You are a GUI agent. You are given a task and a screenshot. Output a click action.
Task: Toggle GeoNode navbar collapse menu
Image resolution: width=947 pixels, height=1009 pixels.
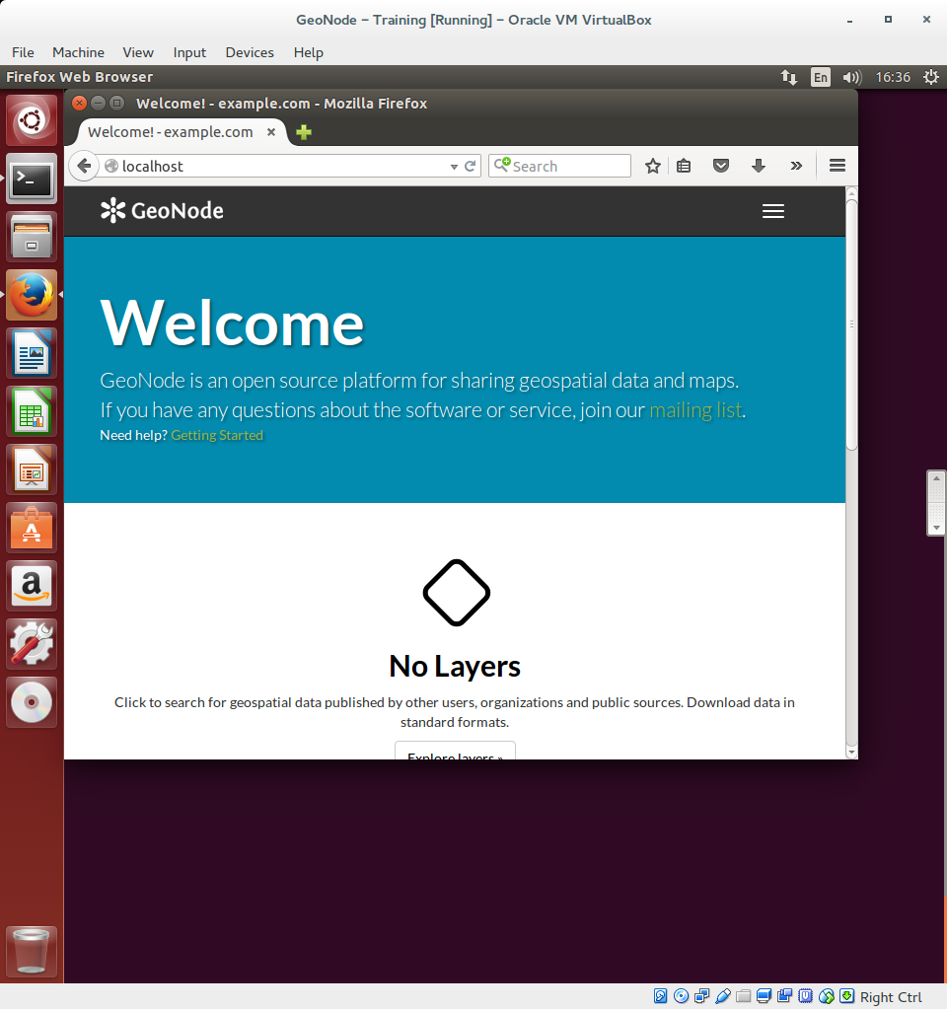773,211
